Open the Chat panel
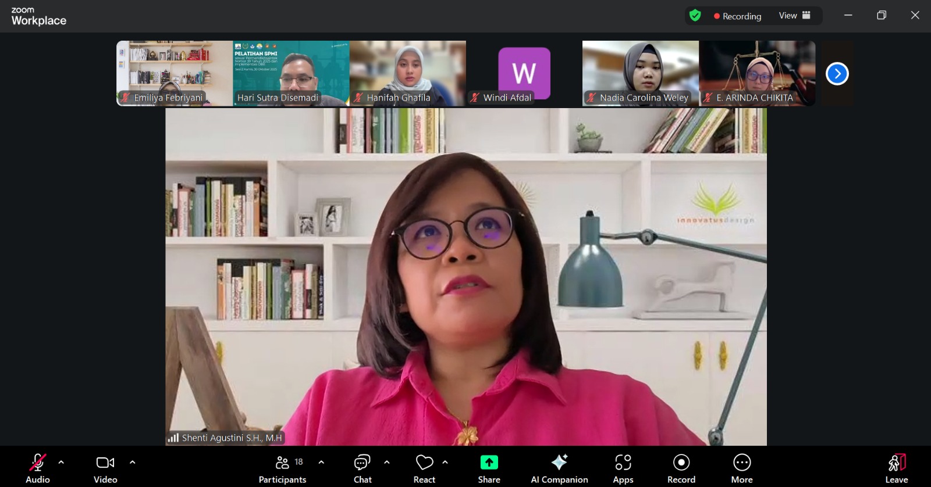This screenshot has height=487, width=931. click(363, 468)
